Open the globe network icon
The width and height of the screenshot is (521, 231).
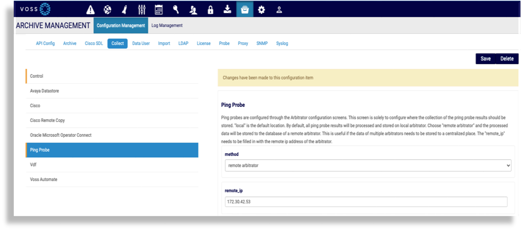107,10
